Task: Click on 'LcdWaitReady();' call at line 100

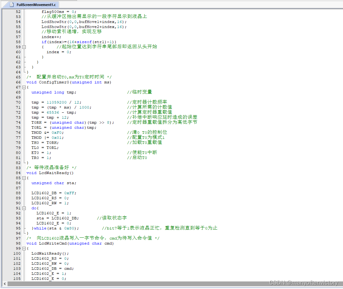Action: pyautogui.click(x=50, y=253)
